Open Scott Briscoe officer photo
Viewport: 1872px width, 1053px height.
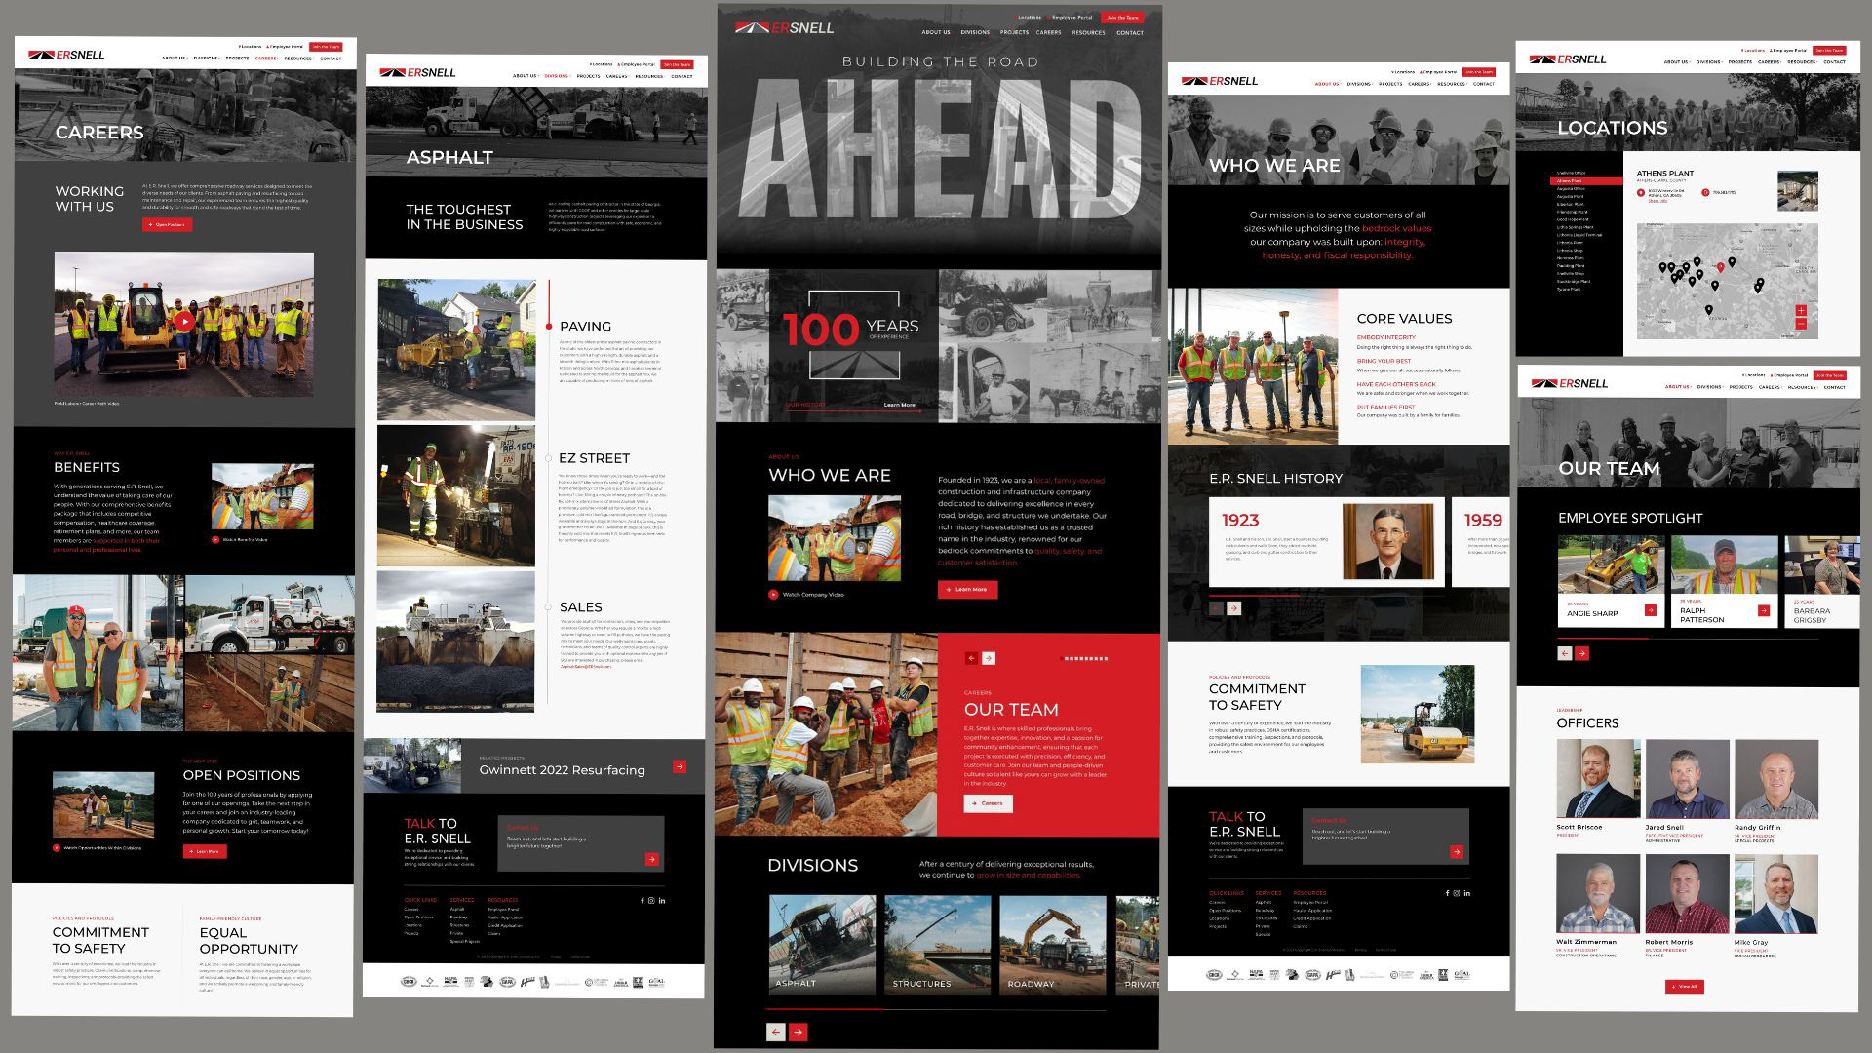(1598, 779)
